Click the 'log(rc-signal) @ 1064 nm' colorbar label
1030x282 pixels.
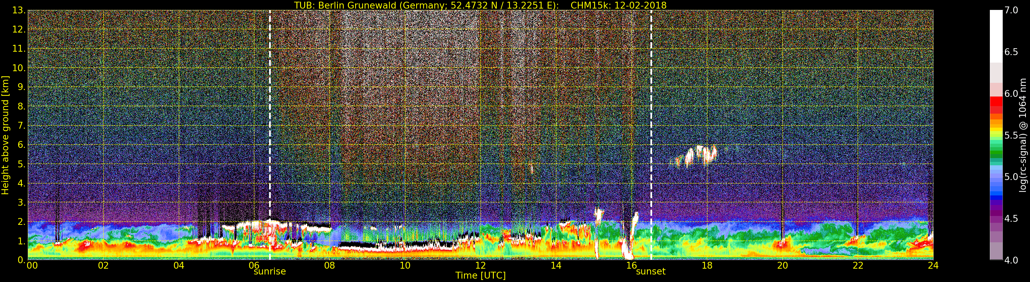(x=1023, y=135)
